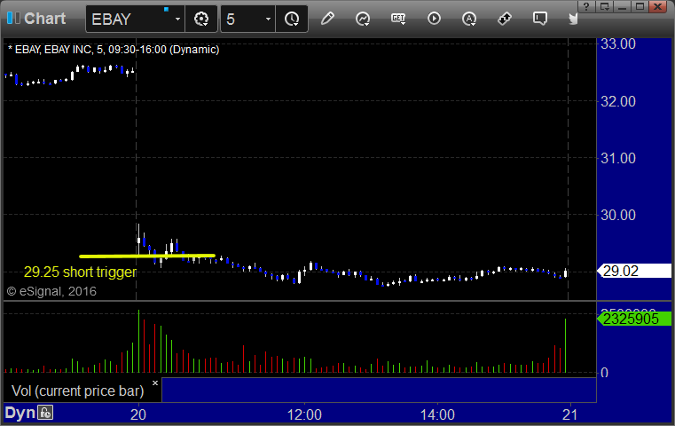Screen dimensions: 675x426
Task: Click the 29.02 current price marker
Action: [634, 271]
